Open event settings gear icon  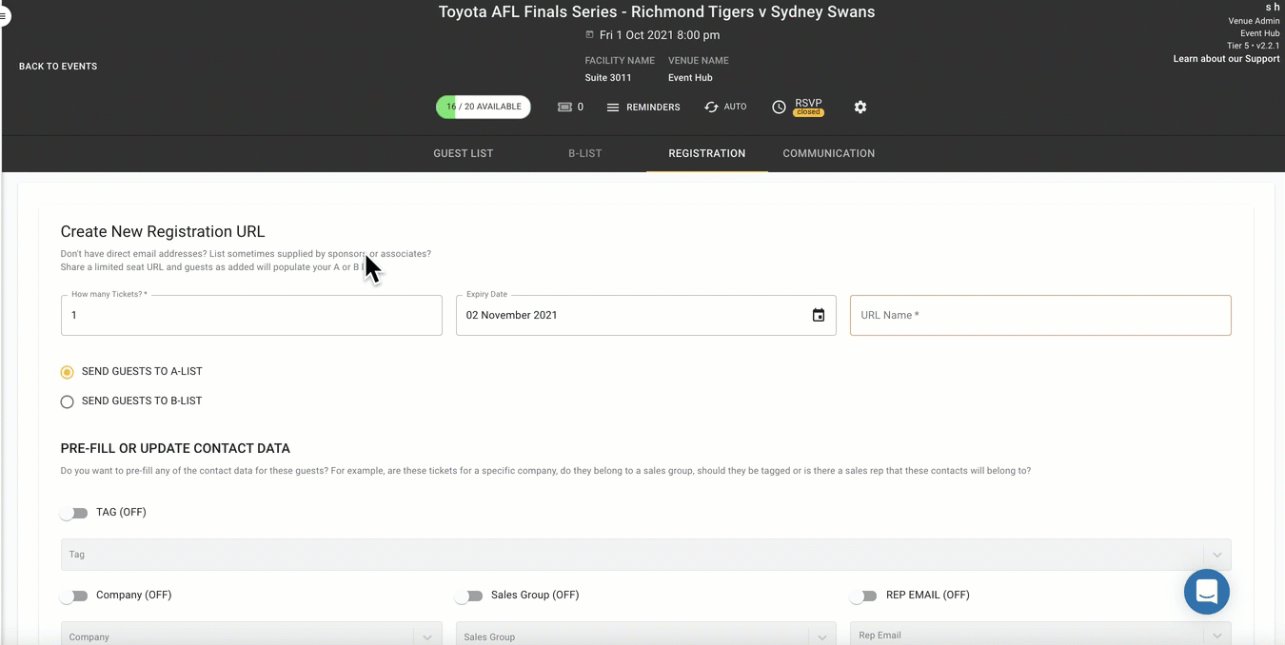point(860,107)
